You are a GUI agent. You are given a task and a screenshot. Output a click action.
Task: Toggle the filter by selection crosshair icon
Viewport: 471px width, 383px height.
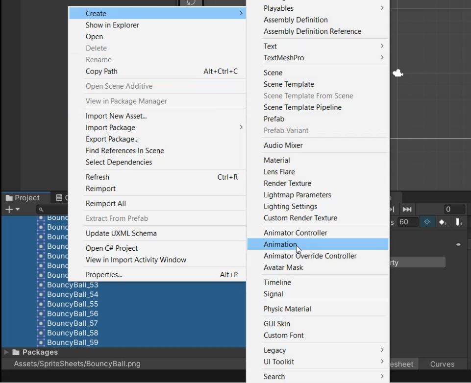pyautogui.click(x=426, y=222)
